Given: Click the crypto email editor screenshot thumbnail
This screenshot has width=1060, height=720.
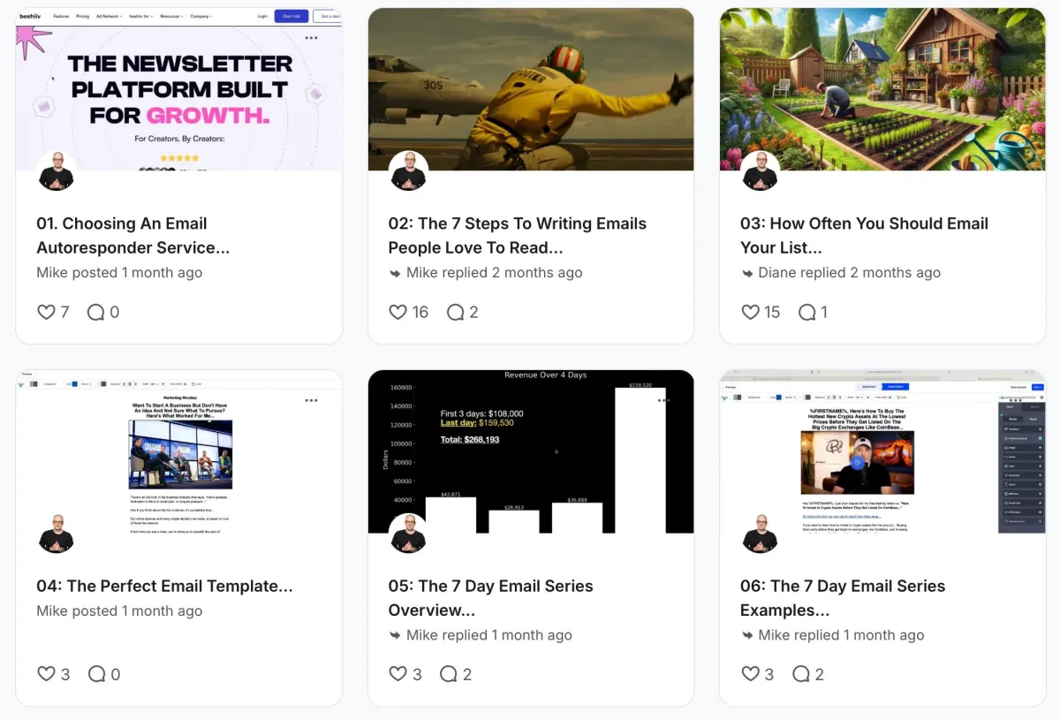Looking at the screenshot, I should (x=882, y=451).
